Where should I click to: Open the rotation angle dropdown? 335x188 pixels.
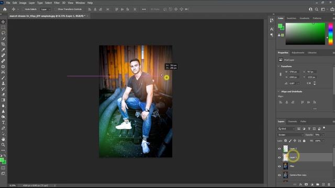[x=298, y=84]
